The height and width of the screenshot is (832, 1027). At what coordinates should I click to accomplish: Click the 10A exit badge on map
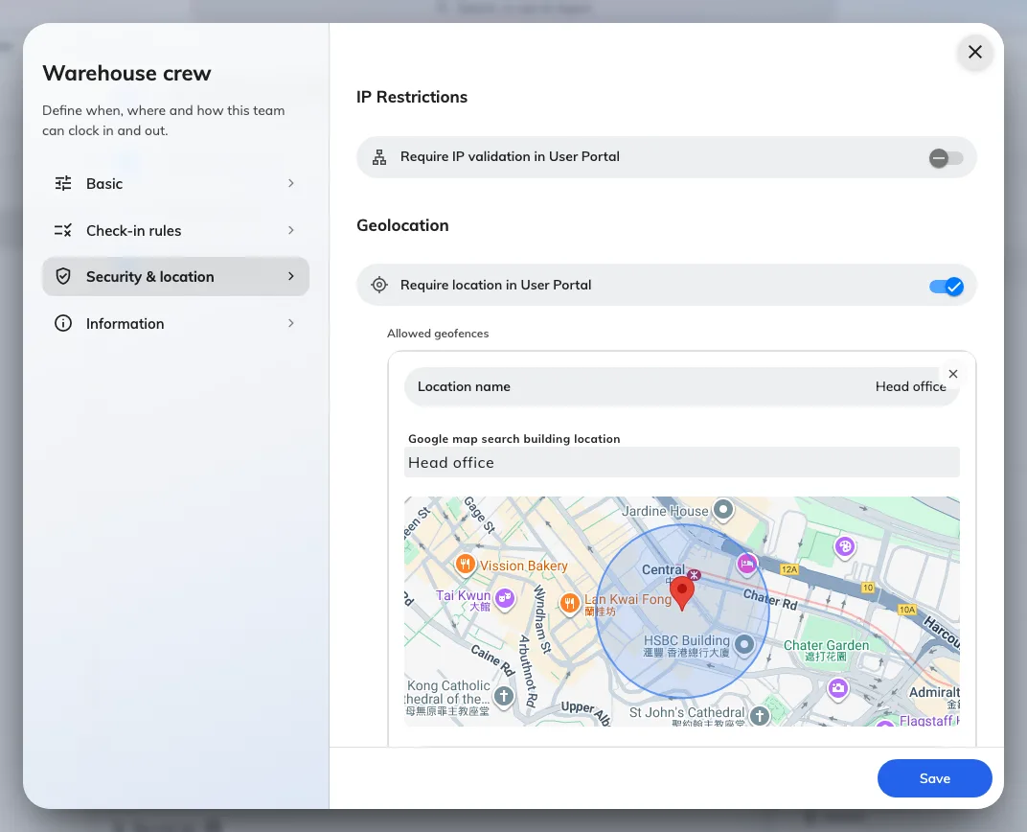click(907, 610)
